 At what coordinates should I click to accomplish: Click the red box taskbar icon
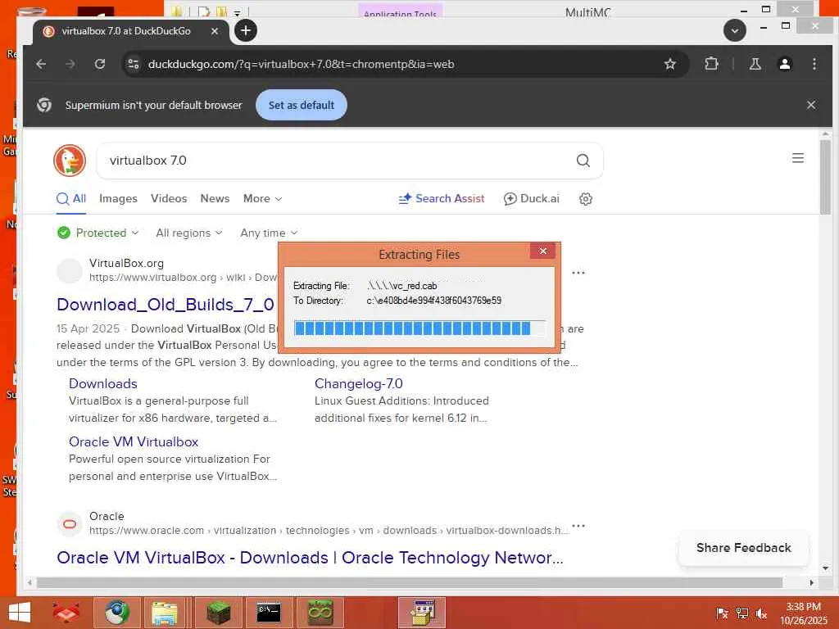point(66,613)
